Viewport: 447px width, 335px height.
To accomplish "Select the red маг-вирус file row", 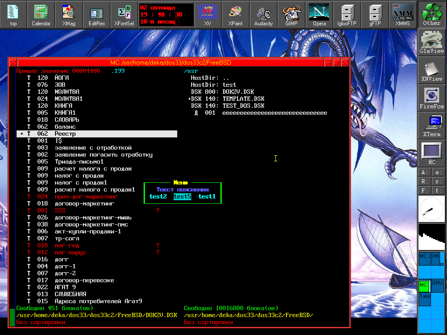I will point(96,253).
